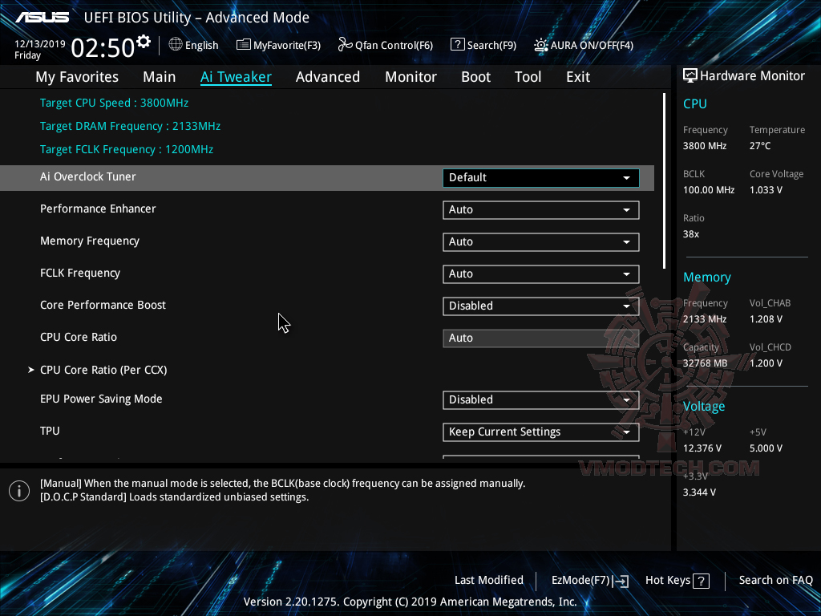Click the language globe icon
The image size is (821, 616).
pos(176,45)
